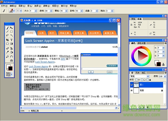Expand the brush size dropdown
Screen dimensions: 168x121
click(x=36, y=11)
